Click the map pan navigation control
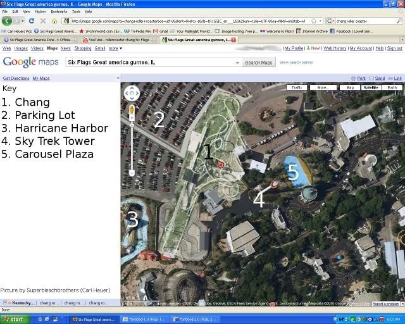 click(x=132, y=94)
